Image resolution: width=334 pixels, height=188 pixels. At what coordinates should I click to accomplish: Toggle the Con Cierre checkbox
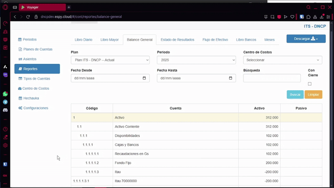tap(309, 84)
